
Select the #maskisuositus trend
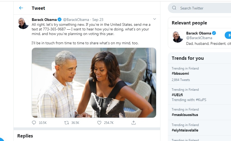(x=185, y=115)
